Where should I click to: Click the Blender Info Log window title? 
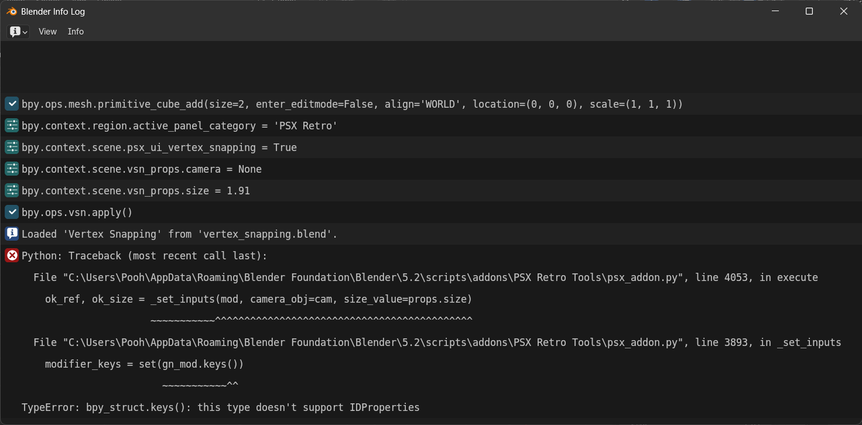pyautogui.click(x=53, y=11)
